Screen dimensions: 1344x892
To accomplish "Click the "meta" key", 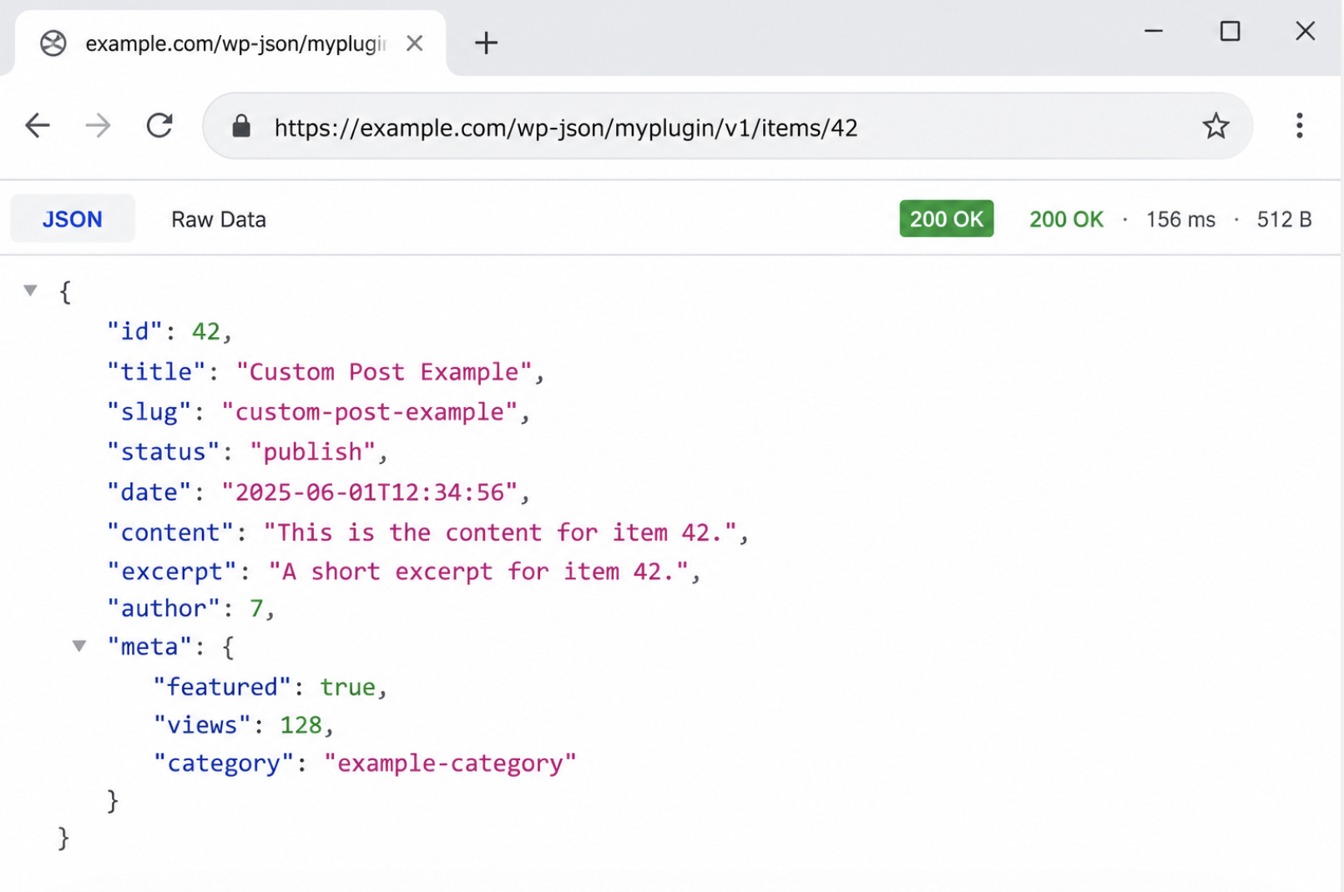I will coord(149,646).
